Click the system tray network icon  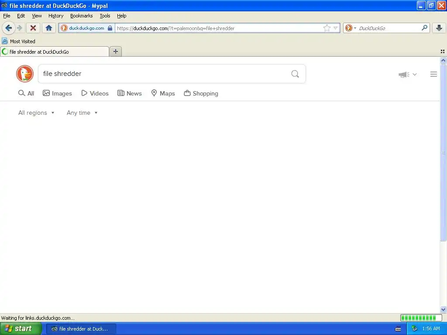click(414, 329)
